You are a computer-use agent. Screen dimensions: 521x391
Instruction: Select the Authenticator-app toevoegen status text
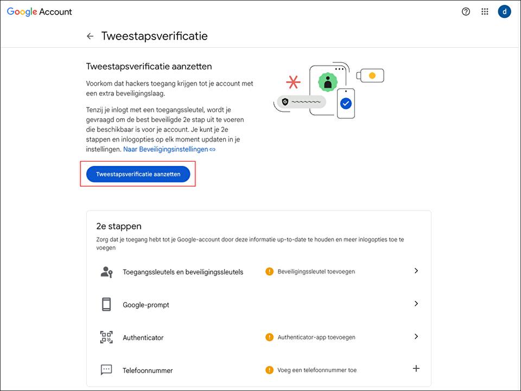coord(316,337)
